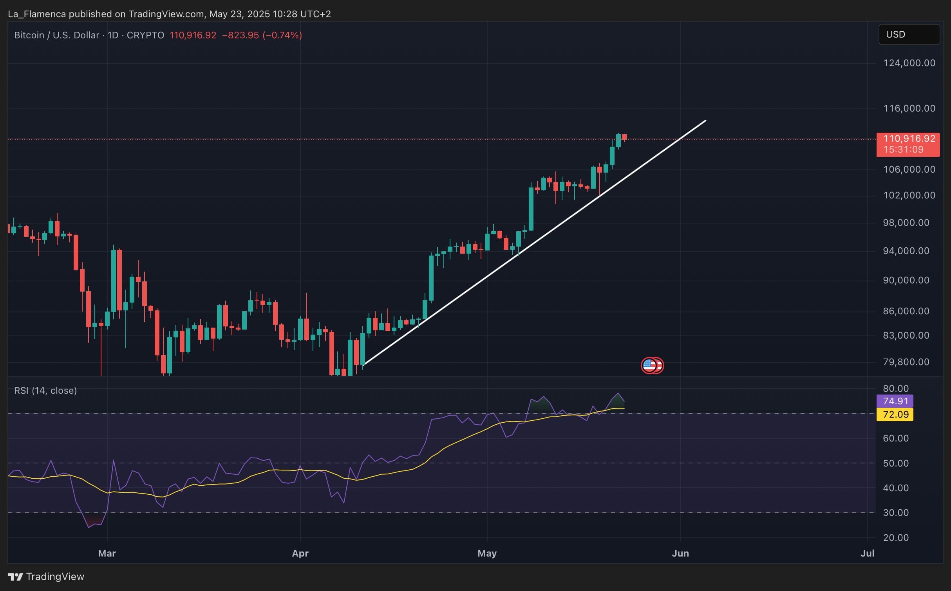Select the RSI (14, close) indicator title

click(45, 391)
